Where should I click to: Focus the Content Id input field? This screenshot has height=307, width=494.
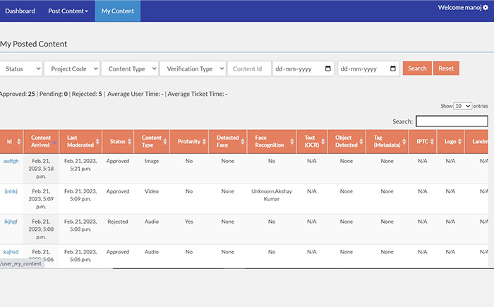(x=249, y=68)
